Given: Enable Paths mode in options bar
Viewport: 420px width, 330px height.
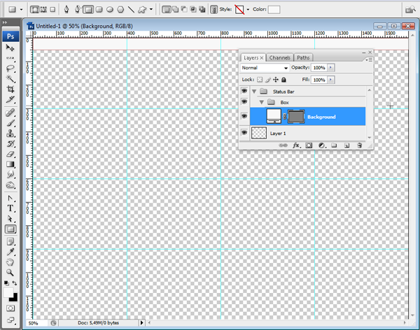Looking at the screenshot, I should click(43, 10).
